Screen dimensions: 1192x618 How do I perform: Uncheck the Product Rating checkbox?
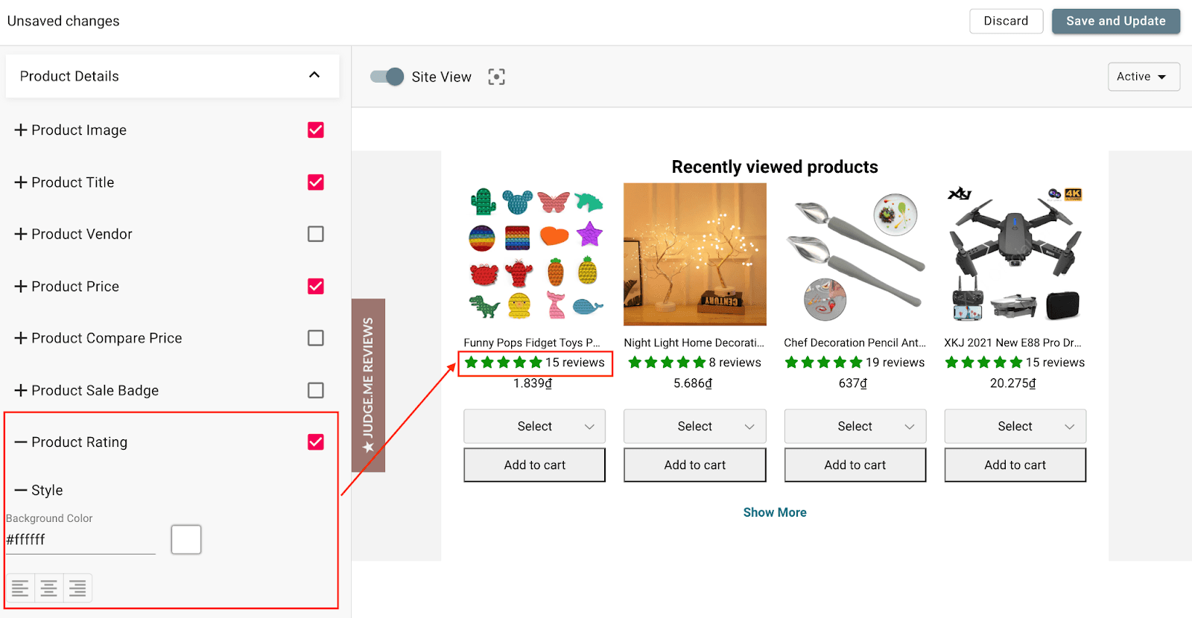click(316, 442)
